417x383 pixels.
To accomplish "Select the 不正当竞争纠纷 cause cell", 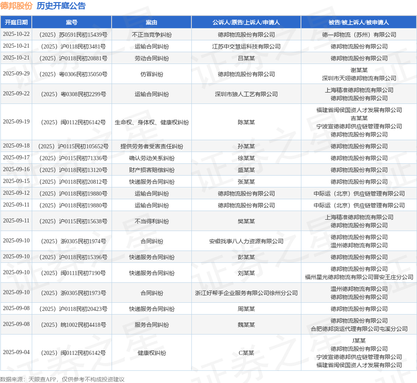I will click(151, 35).
